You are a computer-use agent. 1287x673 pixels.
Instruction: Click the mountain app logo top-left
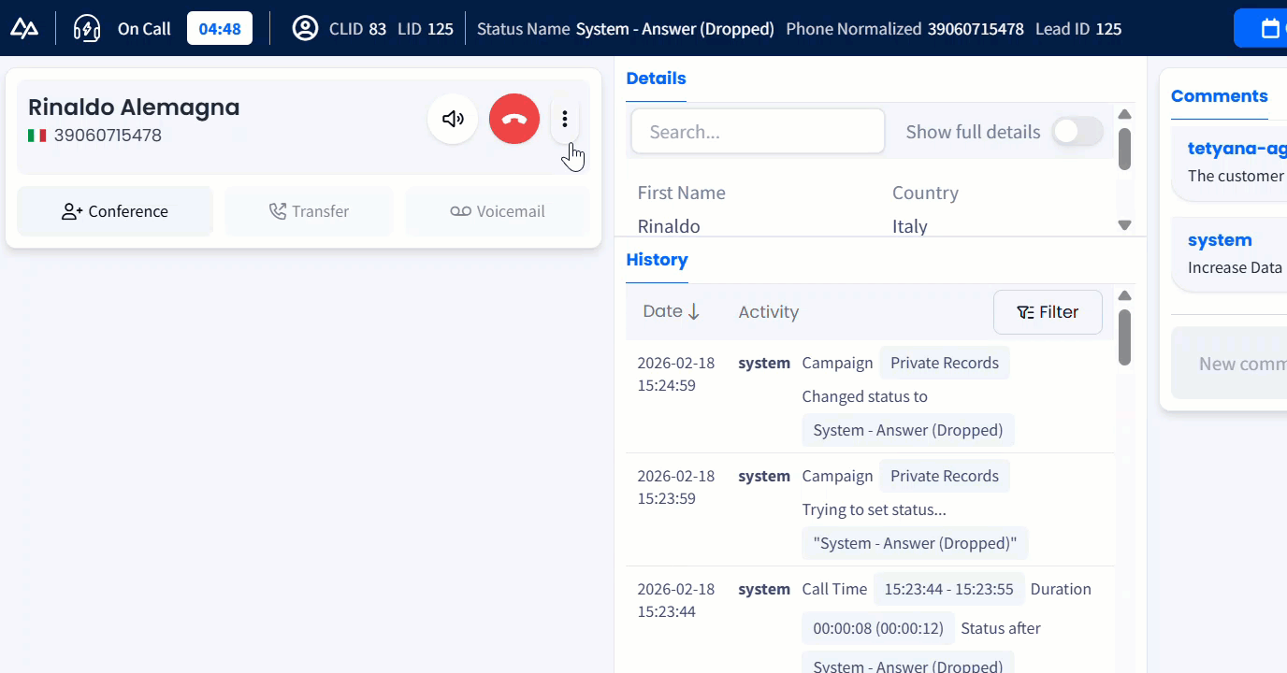click(x=25, y=27)
